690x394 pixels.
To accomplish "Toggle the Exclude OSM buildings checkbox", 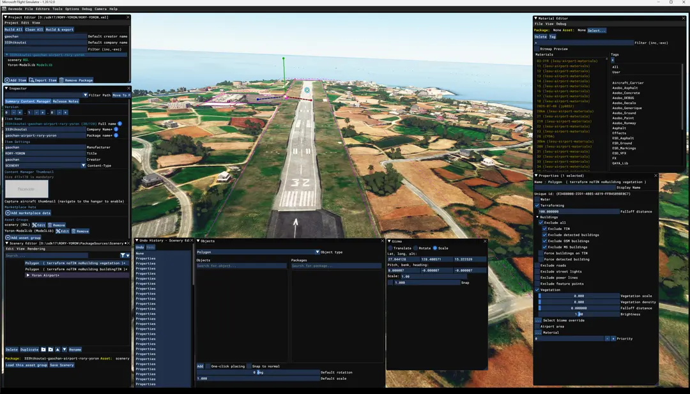I will click(544, 241).
